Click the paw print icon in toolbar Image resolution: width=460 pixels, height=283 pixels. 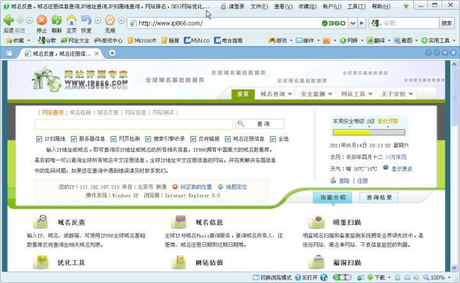click(110, 20)
